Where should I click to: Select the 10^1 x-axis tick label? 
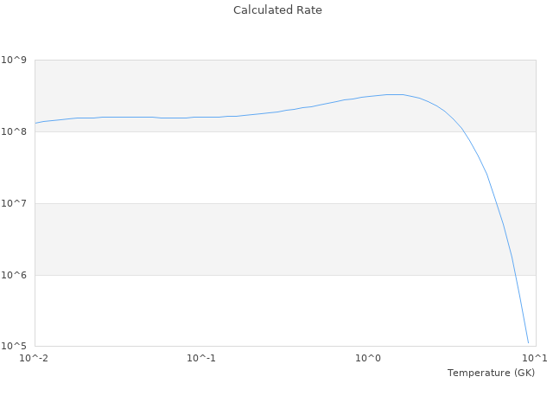tap(534, 358)
